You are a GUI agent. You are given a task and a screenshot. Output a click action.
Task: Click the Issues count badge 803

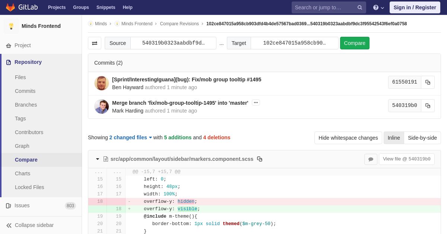70,206
